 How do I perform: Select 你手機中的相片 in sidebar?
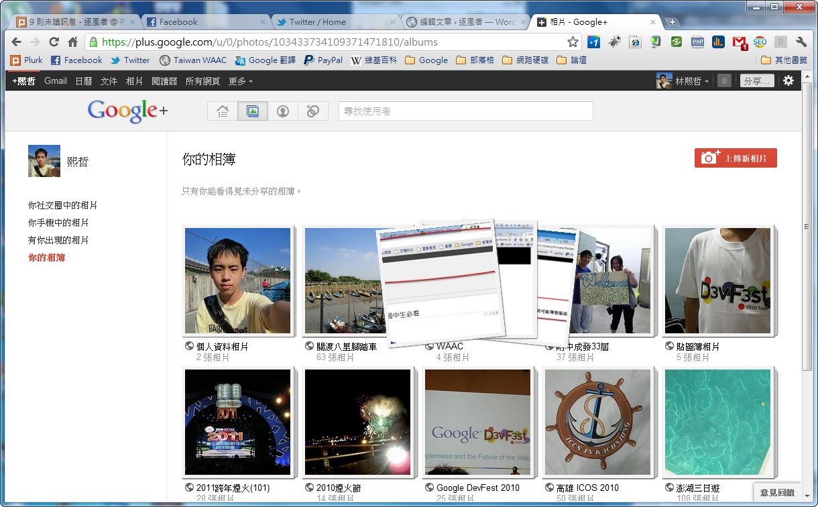(x=58, y=223)
